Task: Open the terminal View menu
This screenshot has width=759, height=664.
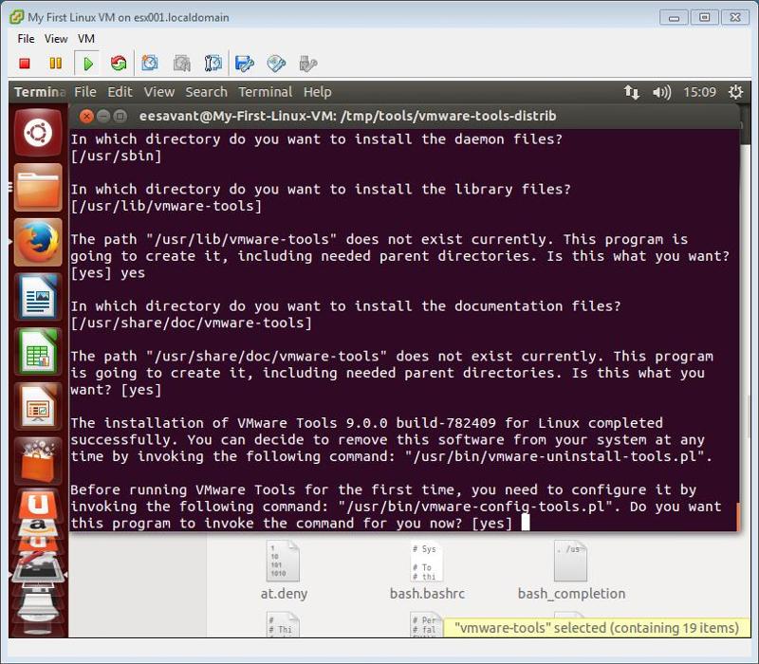Action: pyautogui.click(x=158, y=92)
